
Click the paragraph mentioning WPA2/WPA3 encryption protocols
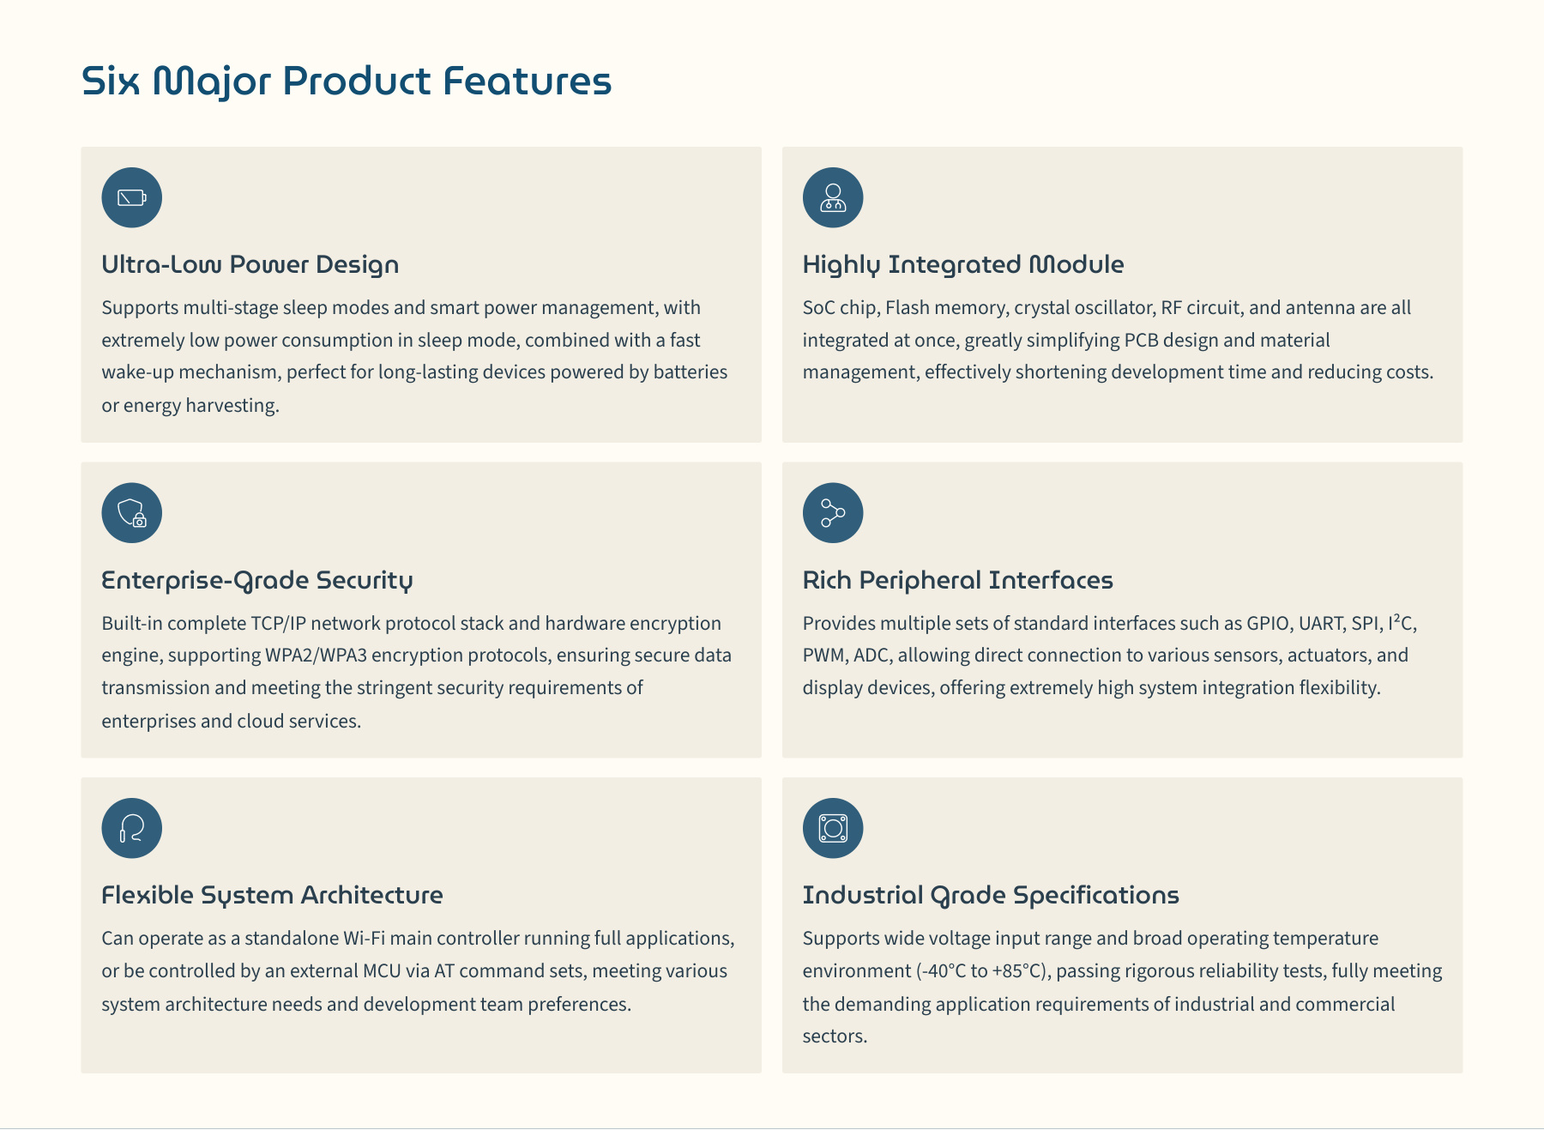tap(416, 672)
